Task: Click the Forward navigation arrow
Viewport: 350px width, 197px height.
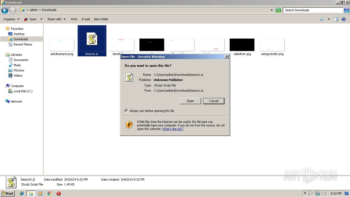Action: coord(12,10)
